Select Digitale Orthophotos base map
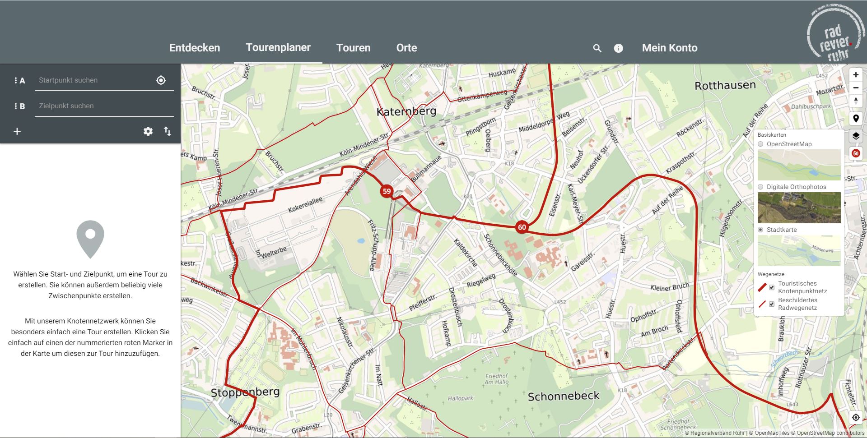The width and height of the screenshot is (867, 438). [x=761, y=187]
